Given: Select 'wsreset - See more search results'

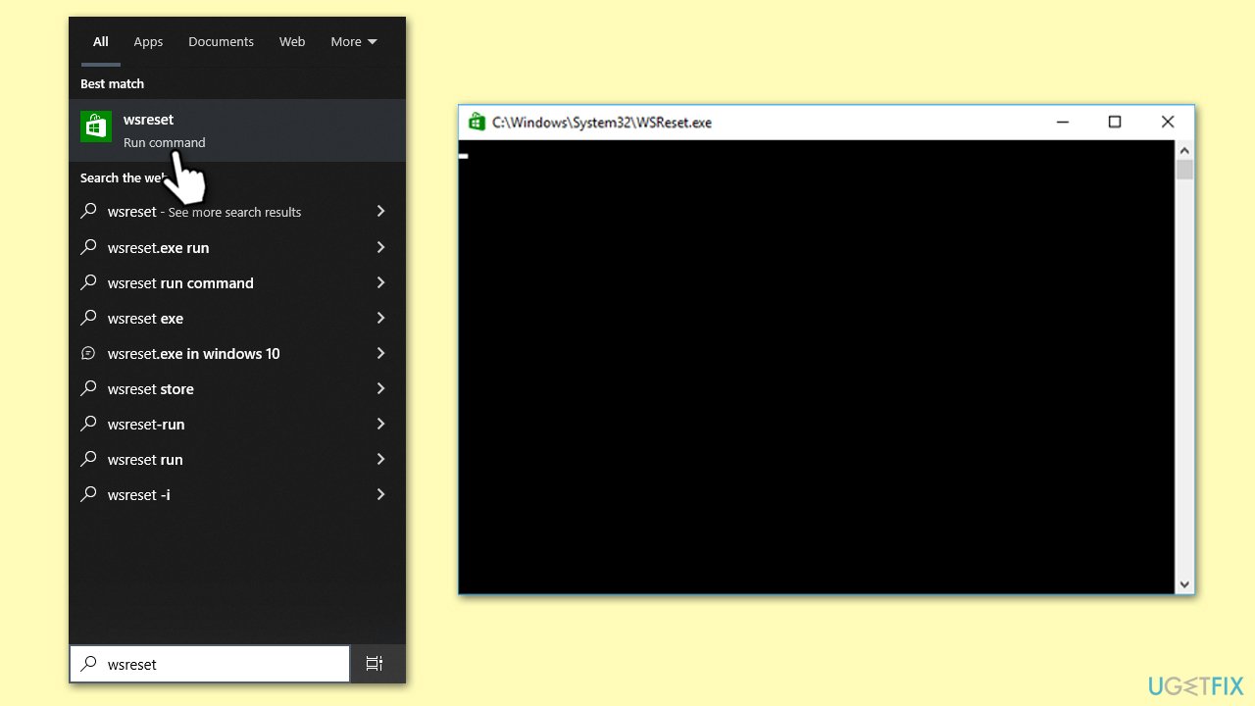Looking at the screenshot, I should (237, 212).
